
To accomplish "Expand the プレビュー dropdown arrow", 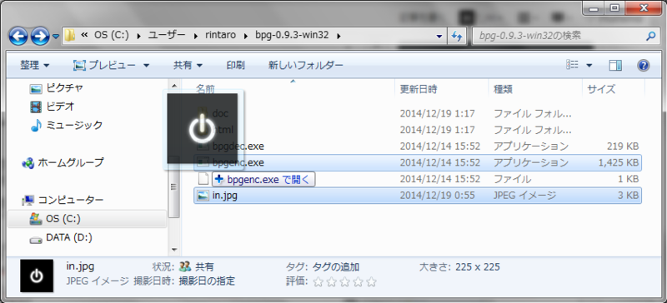I will point(147,66).
